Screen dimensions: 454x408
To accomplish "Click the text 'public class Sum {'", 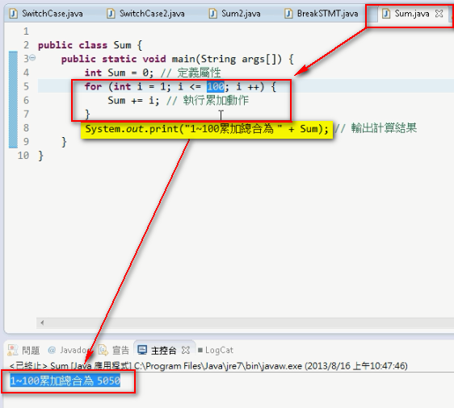I will pyautogui.click(x=90, y=45).
